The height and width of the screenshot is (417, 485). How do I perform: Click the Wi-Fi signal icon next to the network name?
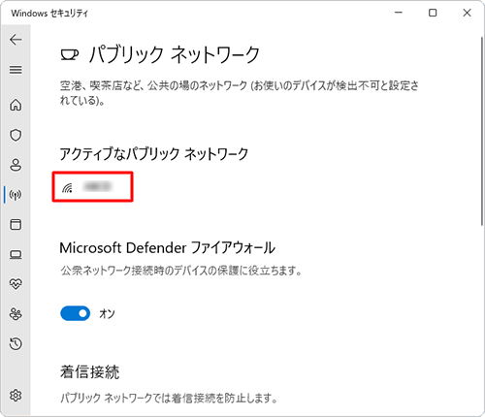[x=67, y=187]
